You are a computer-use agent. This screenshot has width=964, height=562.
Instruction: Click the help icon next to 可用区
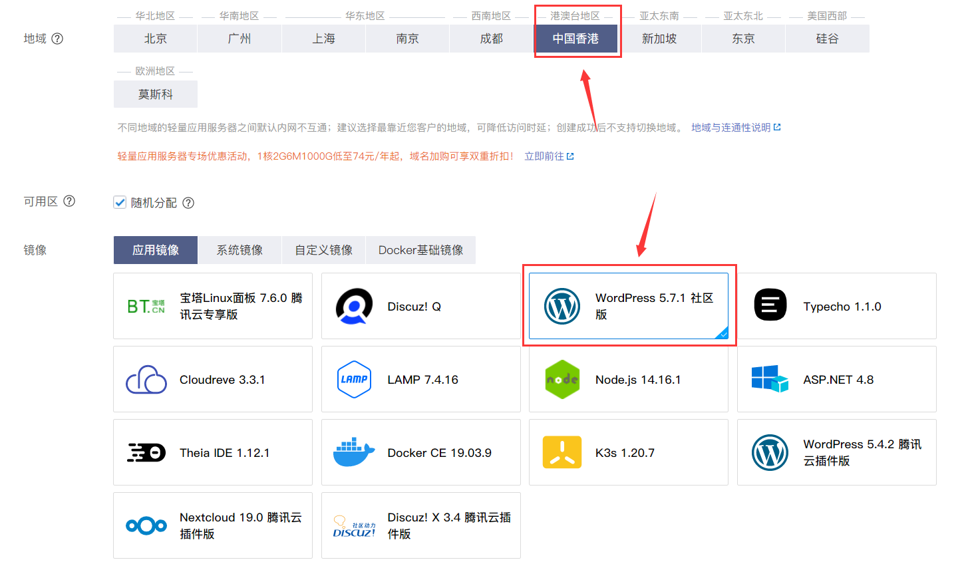pos(69,201)
